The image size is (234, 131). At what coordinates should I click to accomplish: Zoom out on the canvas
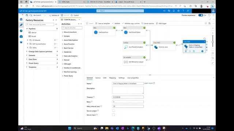pos(213,48)
